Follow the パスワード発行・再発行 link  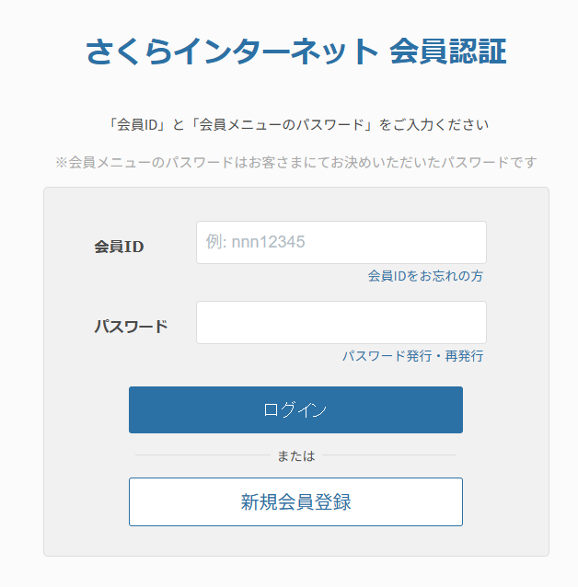click(412, 356)
